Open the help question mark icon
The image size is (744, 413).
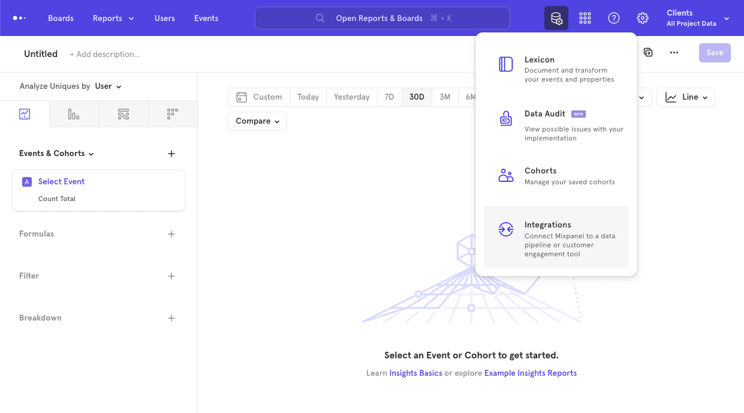coord(613,18)
